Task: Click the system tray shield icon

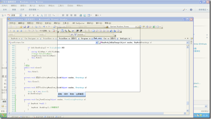Action: point(201,115)
